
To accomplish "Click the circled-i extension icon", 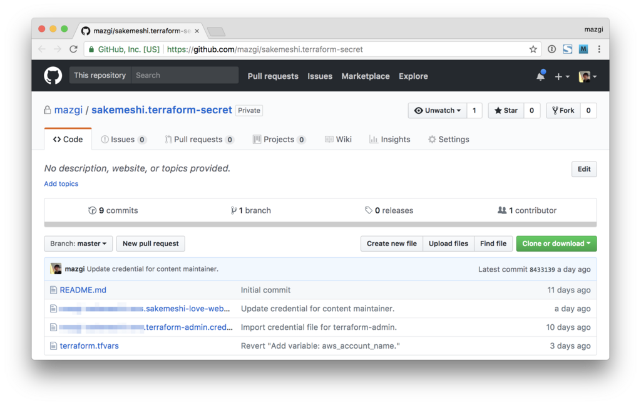I will coord(551,49).
